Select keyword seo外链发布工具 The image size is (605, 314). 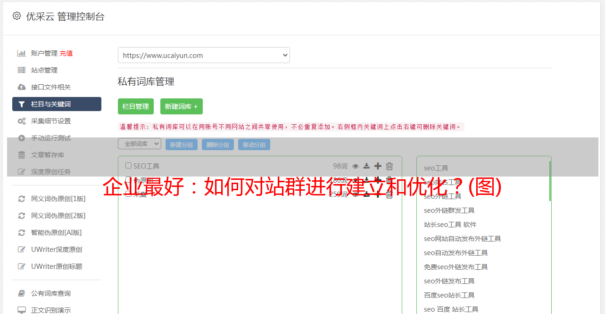coord(449,281)
